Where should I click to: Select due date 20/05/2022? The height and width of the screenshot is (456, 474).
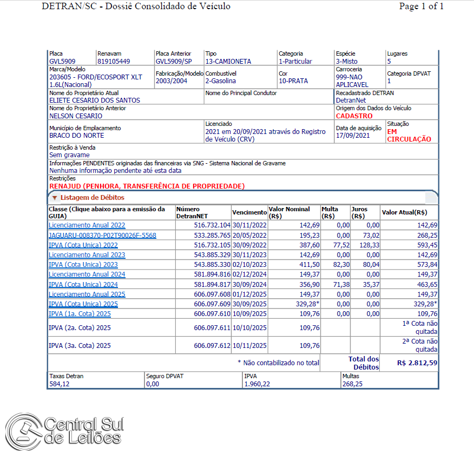click(249, 236)
